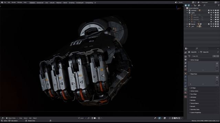Click the Blender logo icon
The image size is (220, 123).
coord(2,2)
